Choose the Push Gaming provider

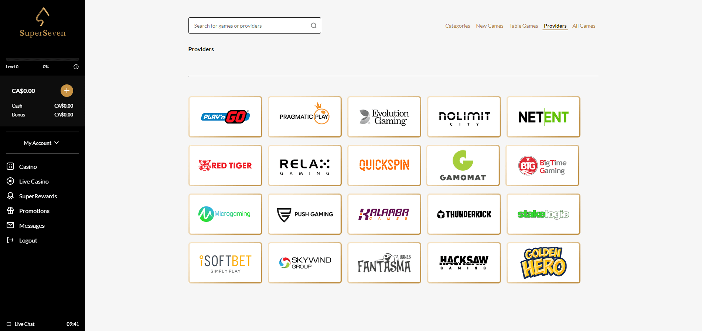coord(305,214)
